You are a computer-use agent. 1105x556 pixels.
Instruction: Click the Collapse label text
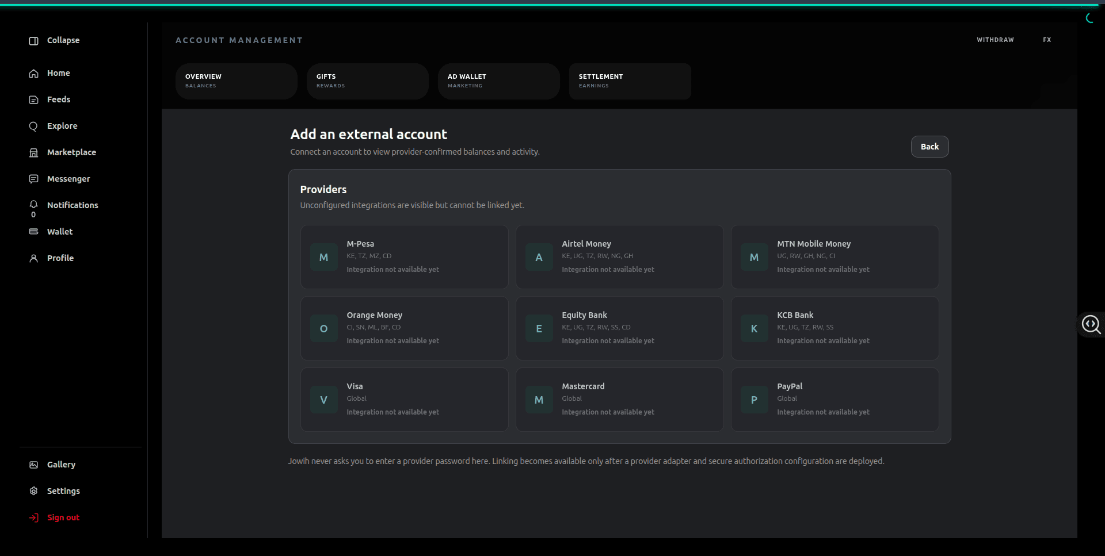63,40
